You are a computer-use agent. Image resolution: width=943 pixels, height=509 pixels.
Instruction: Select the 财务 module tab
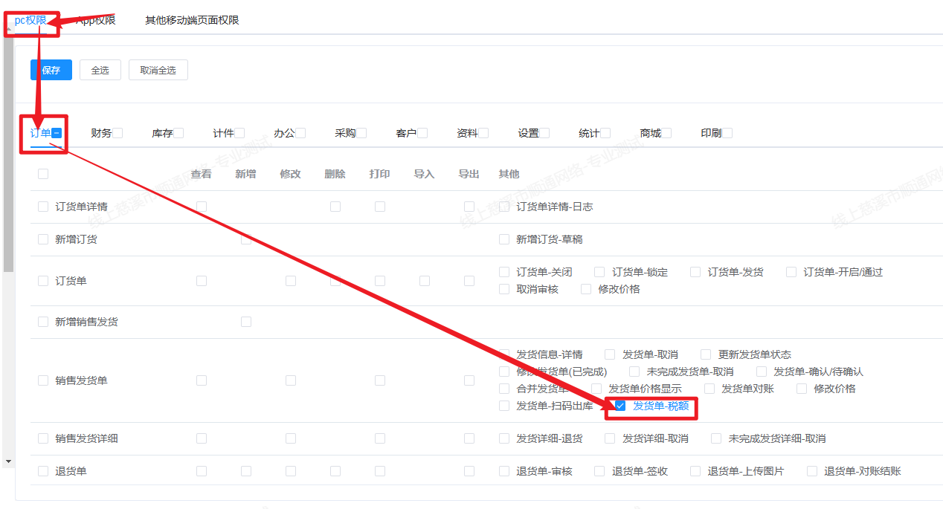click(x=101, y=133)
